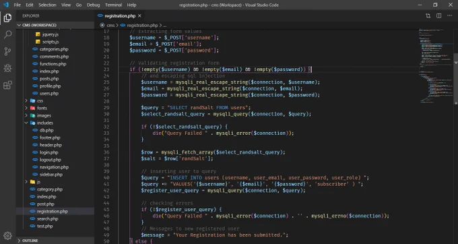
Task: Click the Open Changes icon in editor toolbar
Action: tap(428, 16)
